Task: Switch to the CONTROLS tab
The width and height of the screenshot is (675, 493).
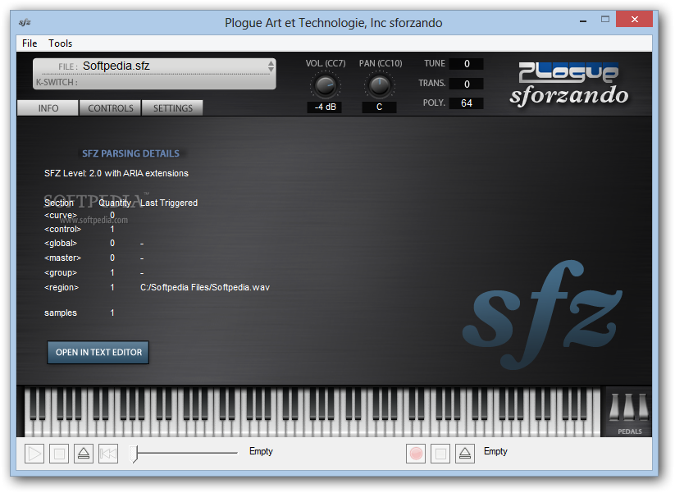Action: click(111, 108)
